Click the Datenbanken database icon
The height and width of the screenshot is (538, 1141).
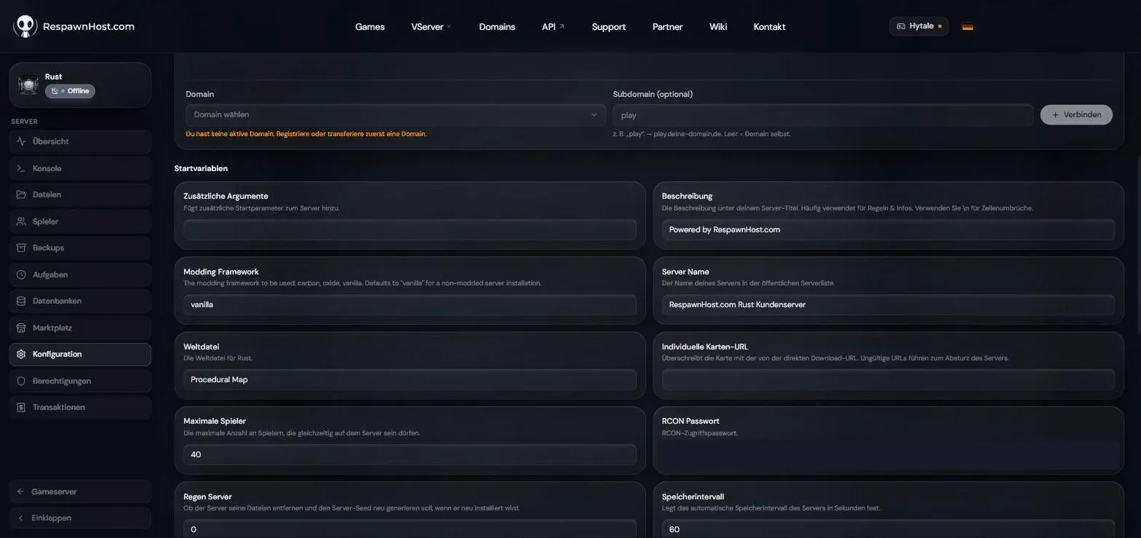[x=21, y=301]
